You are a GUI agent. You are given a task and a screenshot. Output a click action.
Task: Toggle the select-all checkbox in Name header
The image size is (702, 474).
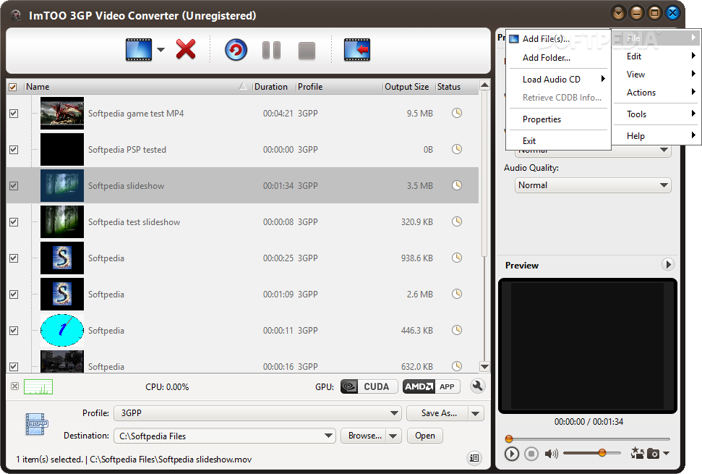point(13,87)
